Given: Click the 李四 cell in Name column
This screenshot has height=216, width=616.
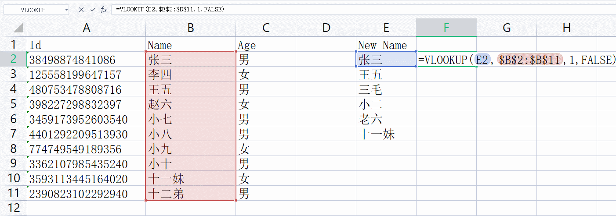Looking at the screenshot, I should click(191, 74).
